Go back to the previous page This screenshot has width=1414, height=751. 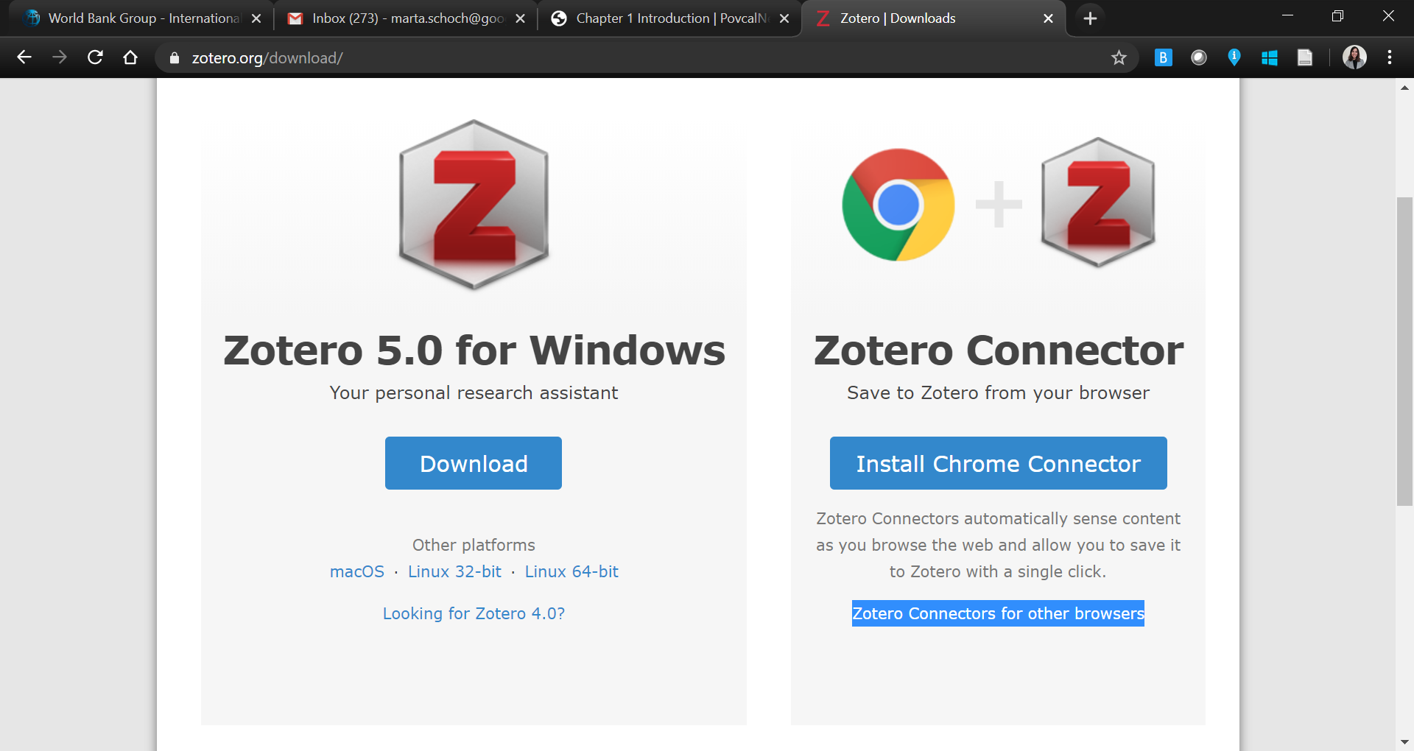tap(24, 57)
